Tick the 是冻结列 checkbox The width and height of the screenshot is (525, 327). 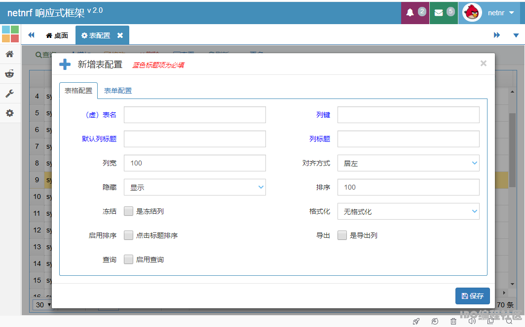tap(129, 211)
